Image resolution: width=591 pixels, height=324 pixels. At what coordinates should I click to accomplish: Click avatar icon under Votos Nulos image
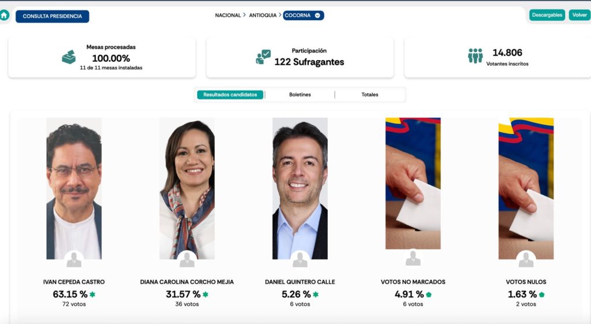pos(526,259)
